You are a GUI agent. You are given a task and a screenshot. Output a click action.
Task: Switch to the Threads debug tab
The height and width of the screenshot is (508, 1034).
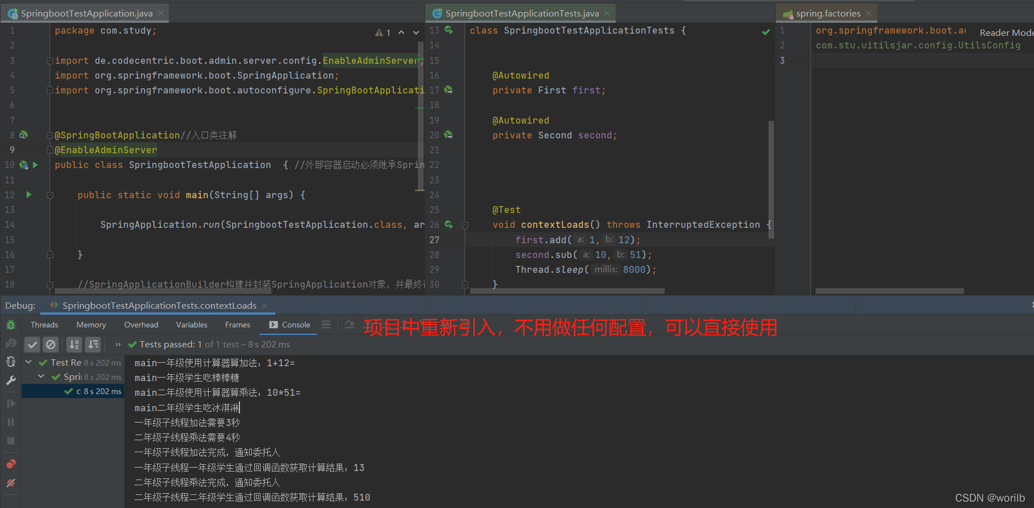click(44, 325)
